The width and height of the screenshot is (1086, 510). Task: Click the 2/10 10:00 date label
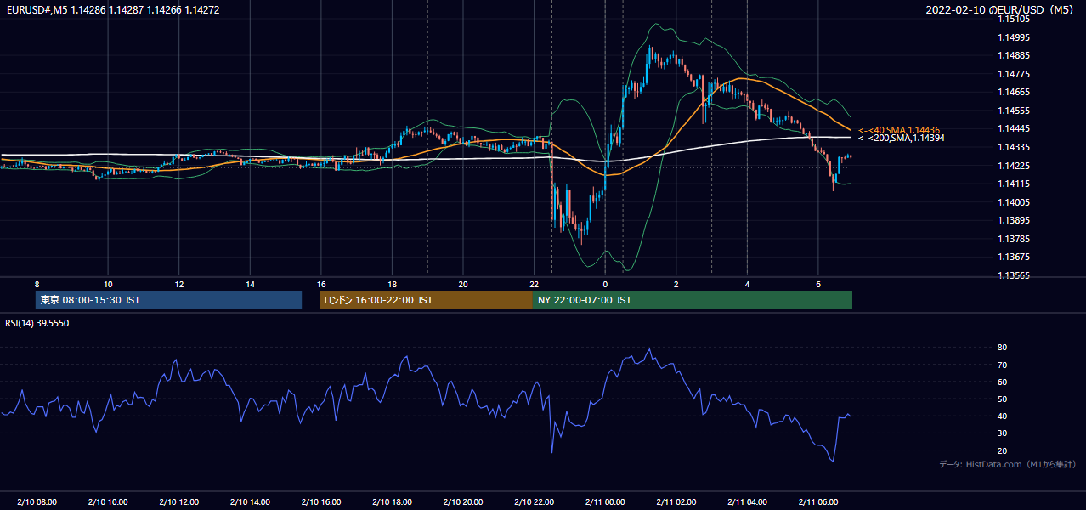[x=108, y=502]
